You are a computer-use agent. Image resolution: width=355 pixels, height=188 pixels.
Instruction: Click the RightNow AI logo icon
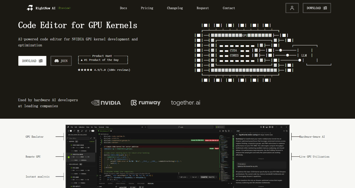point(30,8)
